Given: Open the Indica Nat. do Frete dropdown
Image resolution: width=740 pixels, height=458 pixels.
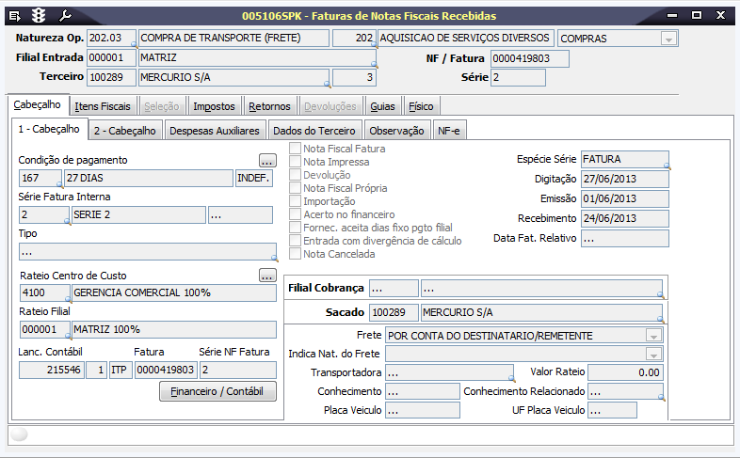Looking at the screenshot, I should point(653,354).
